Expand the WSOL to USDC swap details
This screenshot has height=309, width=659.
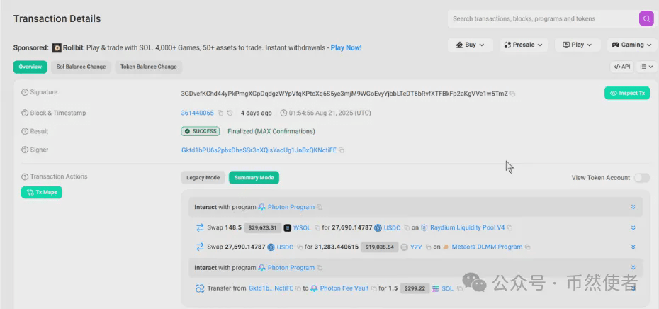[x=633, y=228]
